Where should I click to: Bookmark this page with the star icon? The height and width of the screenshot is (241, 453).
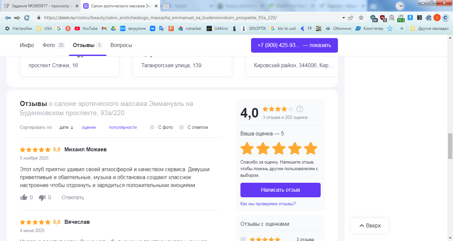[x=361, y=18]
